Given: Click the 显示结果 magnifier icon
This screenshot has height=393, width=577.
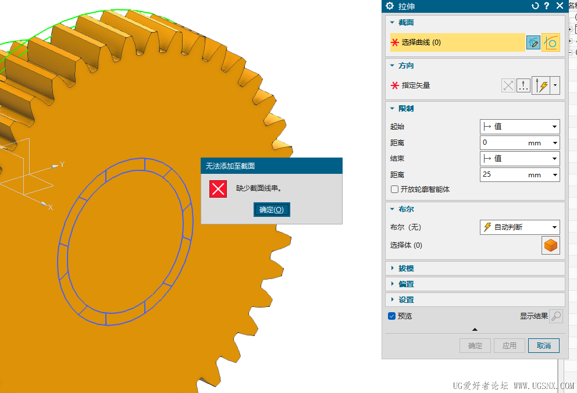Looking at the screenshot, I should [x=556, y=316].
